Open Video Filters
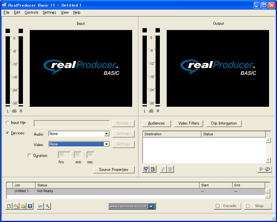 [x=189, y=123]
